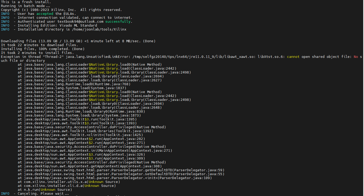Click the Runtime.loadLibrary0(Runtime.java:830) line
The height and width of the screenshot is (196, 364).
[81, 112]
